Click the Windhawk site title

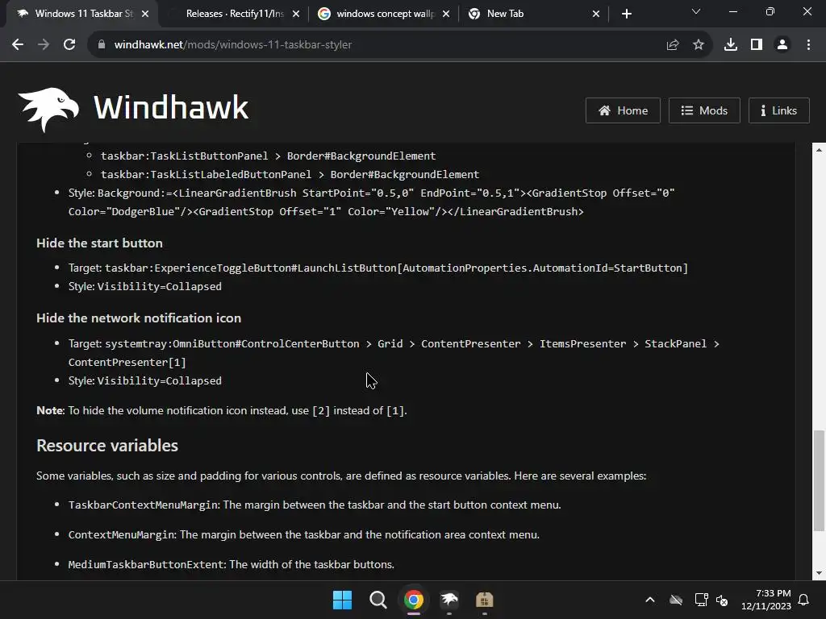pyautogui.click(x=171, y=108)
